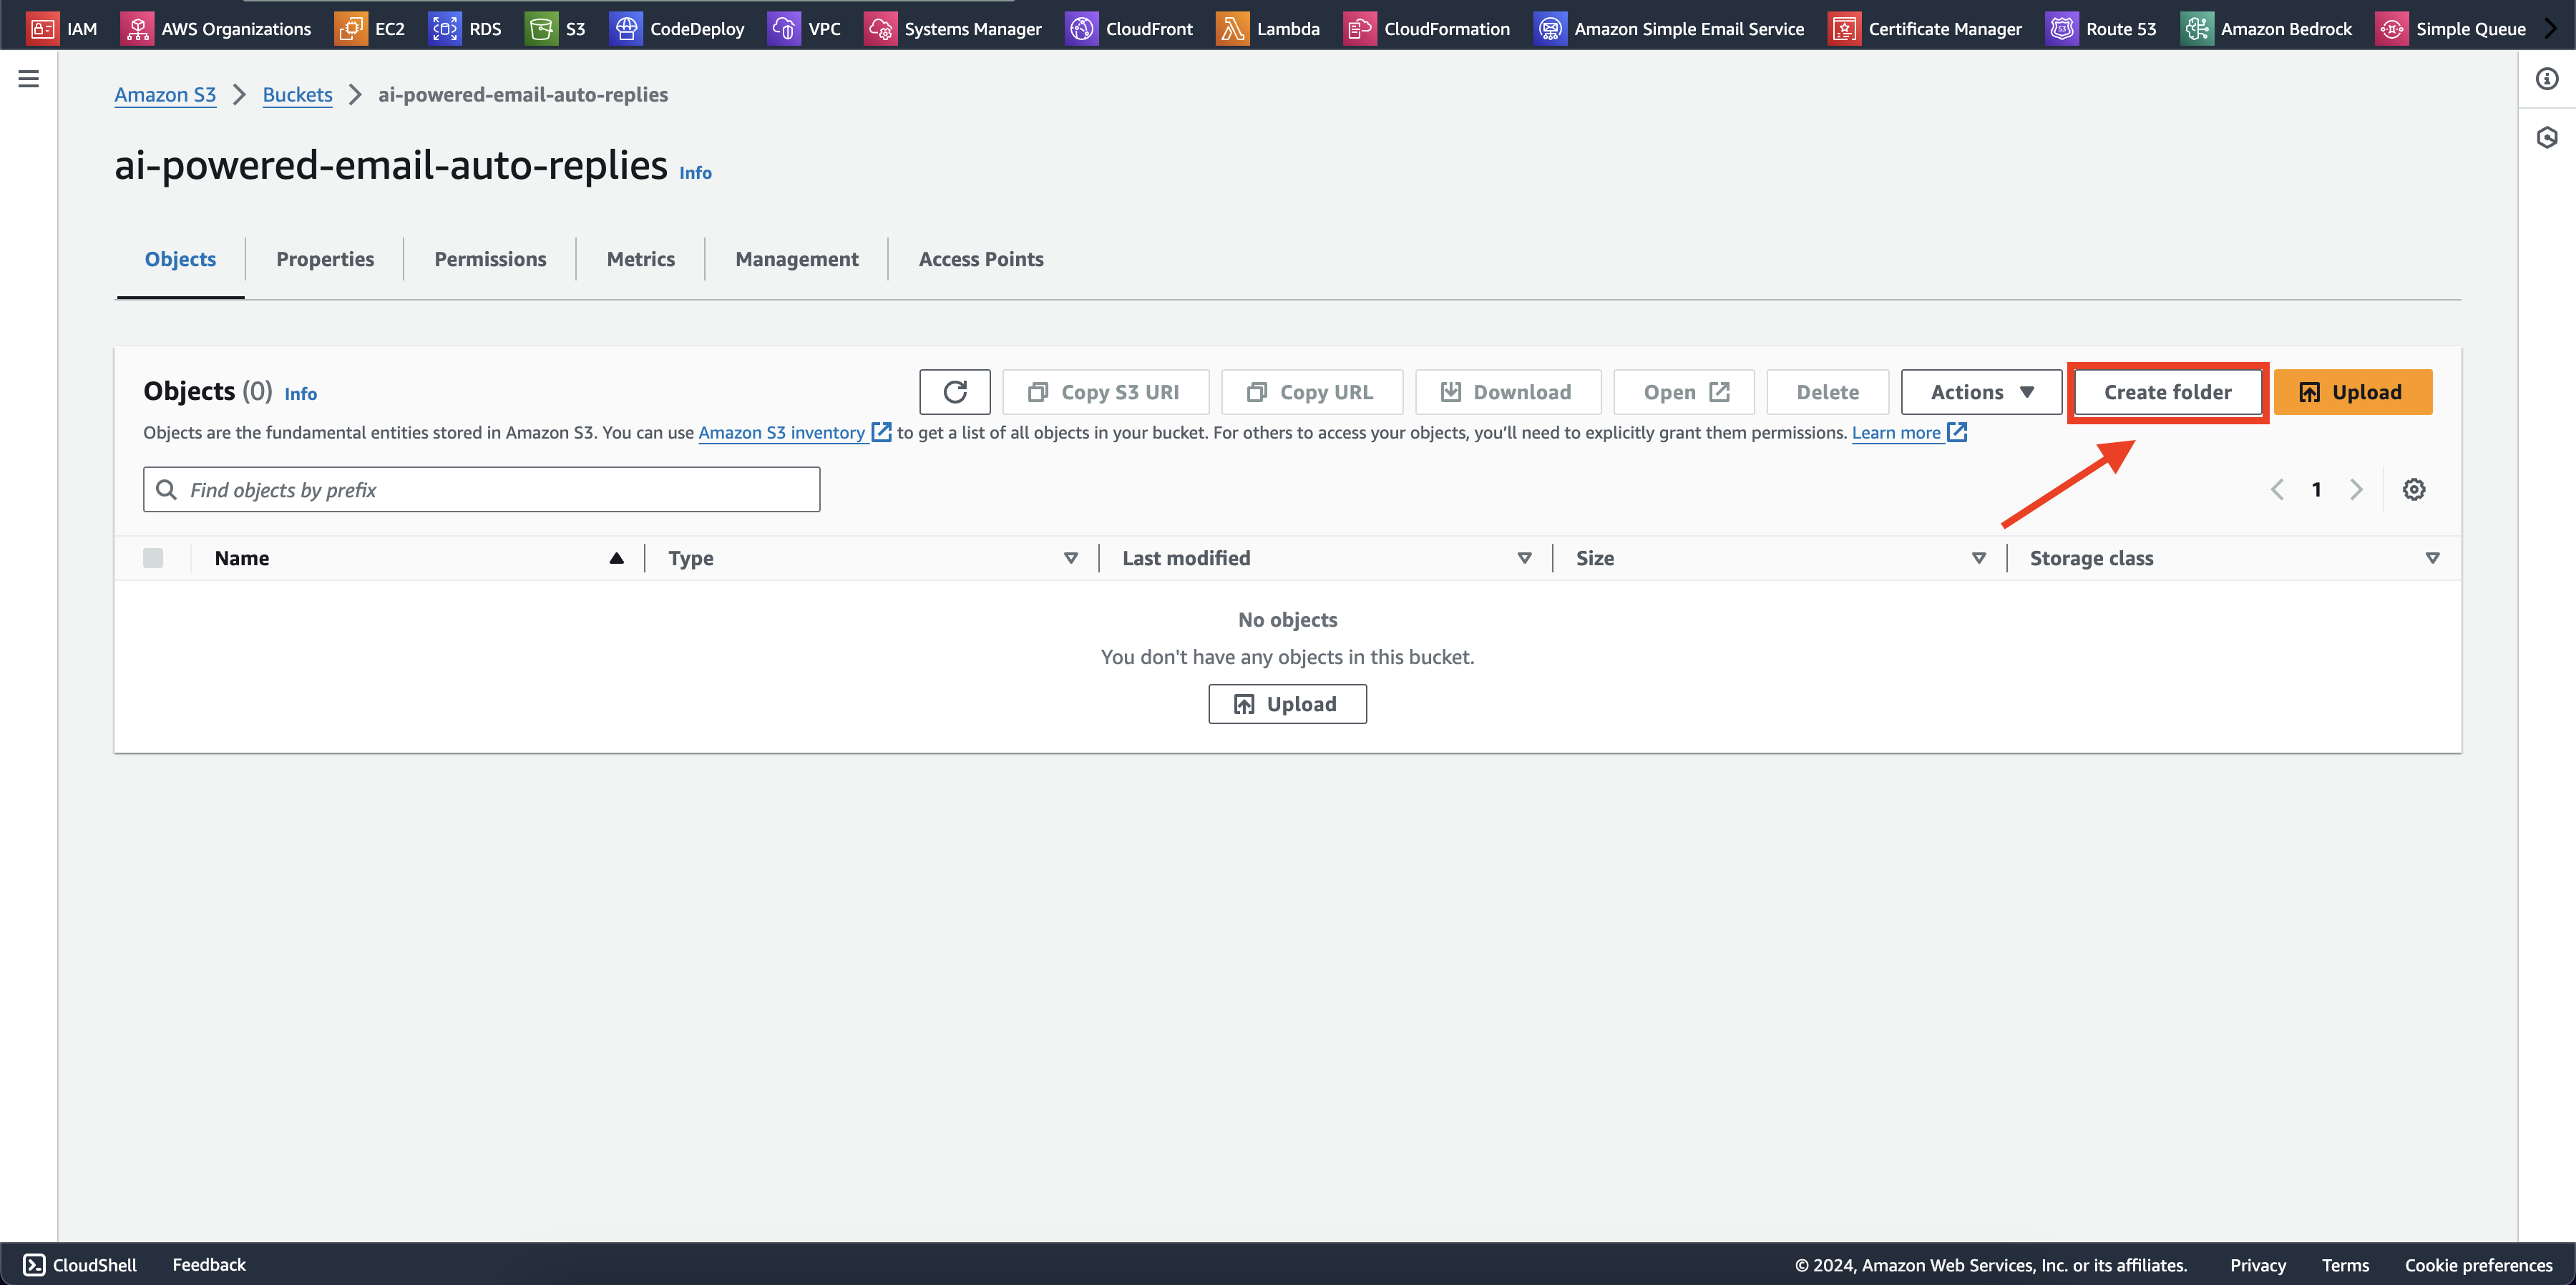This screenshot has width=2576, height=1285.
Task: Click the Simple Queue Service icon in navbar
Action: pyautogui.click(x=2394, y=28)
